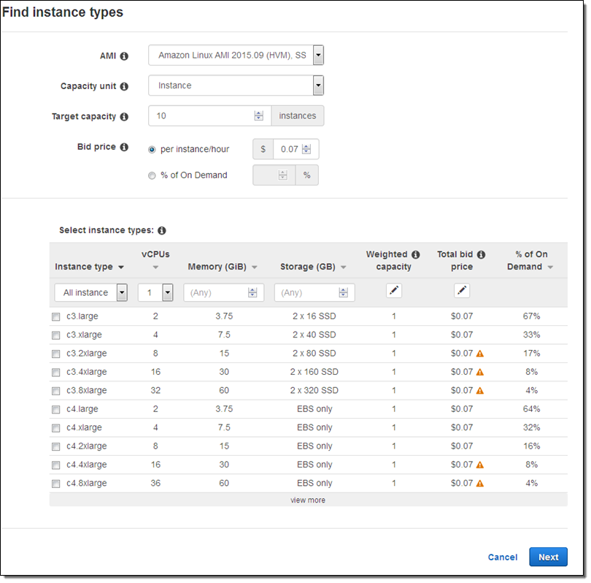Select per instance/hour bid price option
The width and height of the screenshot is (591, 583).
[152, 149]
